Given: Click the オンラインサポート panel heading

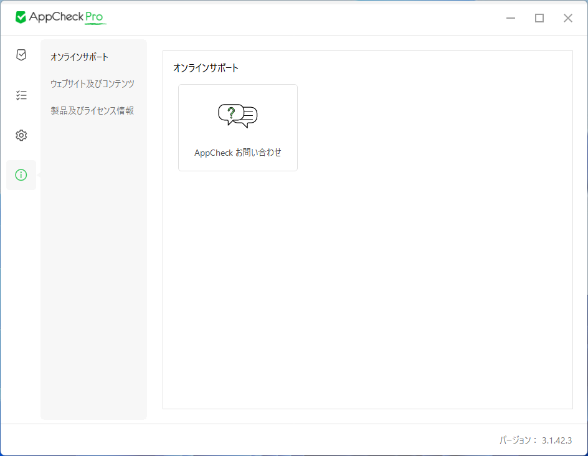Looking at the screenshot, I should [206, 68].
